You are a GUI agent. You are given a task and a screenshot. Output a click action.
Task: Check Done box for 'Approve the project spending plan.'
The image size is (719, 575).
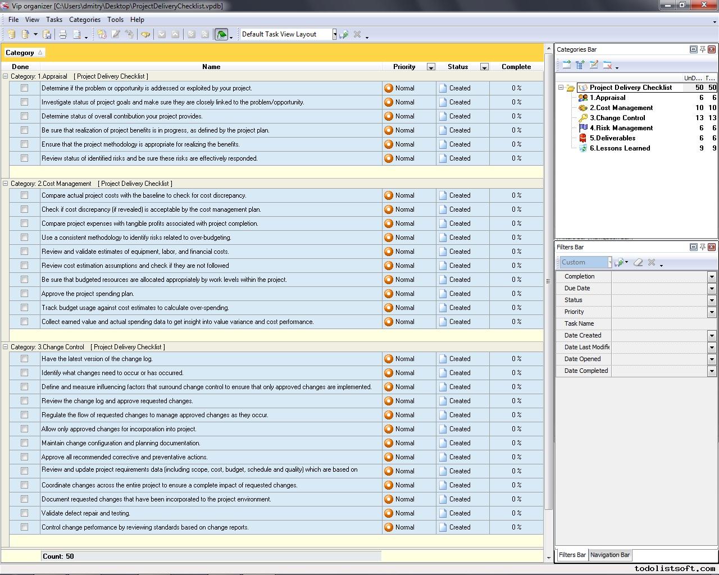[24, 294]
